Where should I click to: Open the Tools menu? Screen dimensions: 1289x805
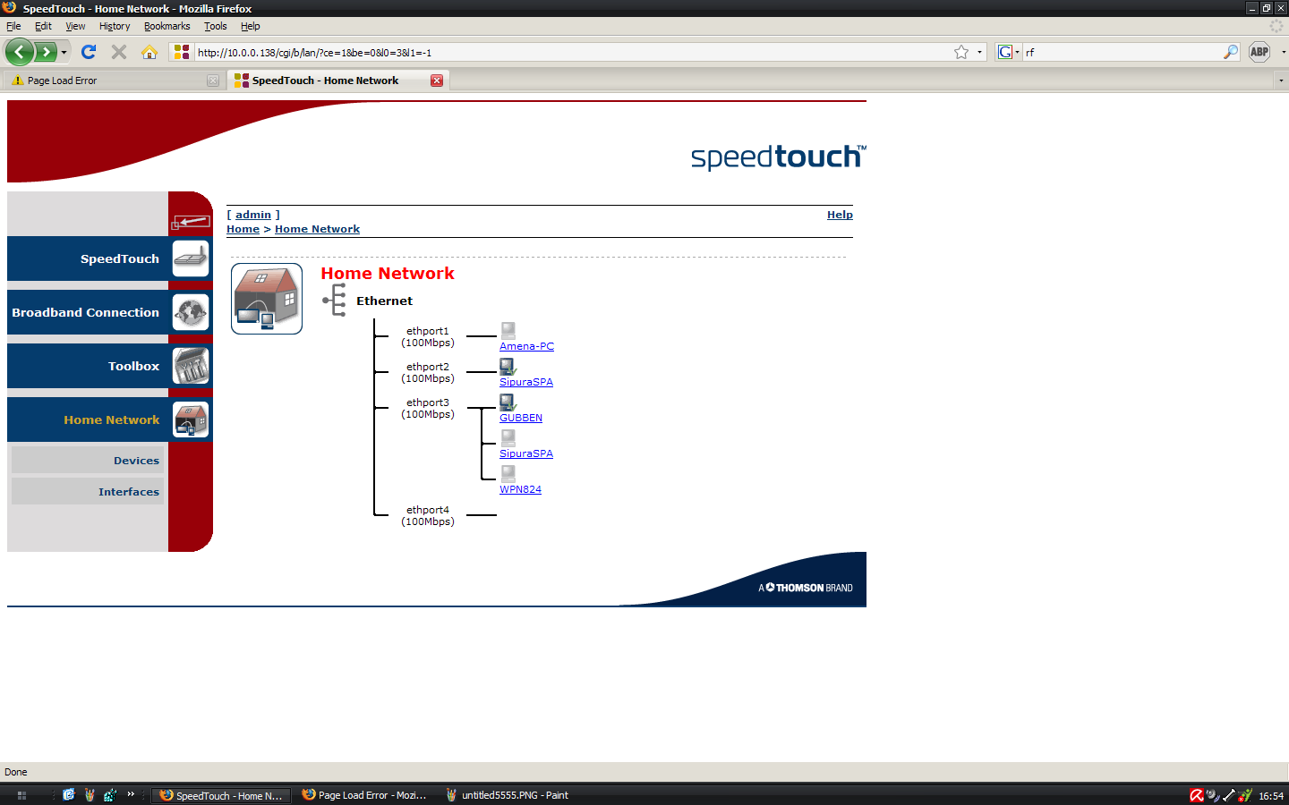(x=216, y=26)
